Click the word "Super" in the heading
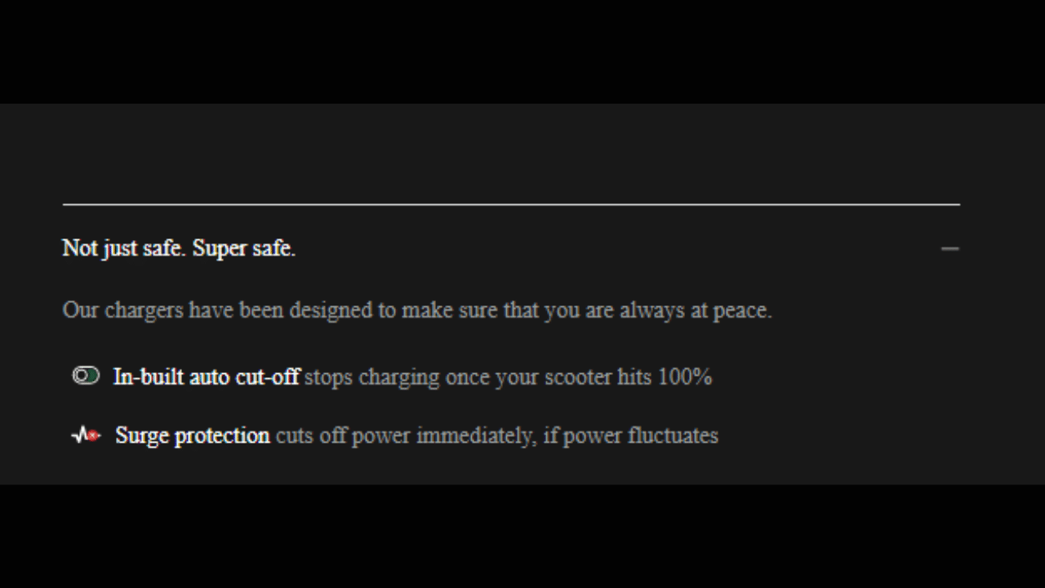1045x588 pixels. click(220, 248)
